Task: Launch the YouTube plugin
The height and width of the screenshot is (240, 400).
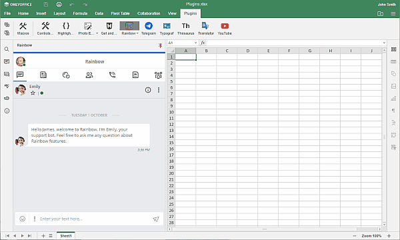Action: (x=225, y=28)
